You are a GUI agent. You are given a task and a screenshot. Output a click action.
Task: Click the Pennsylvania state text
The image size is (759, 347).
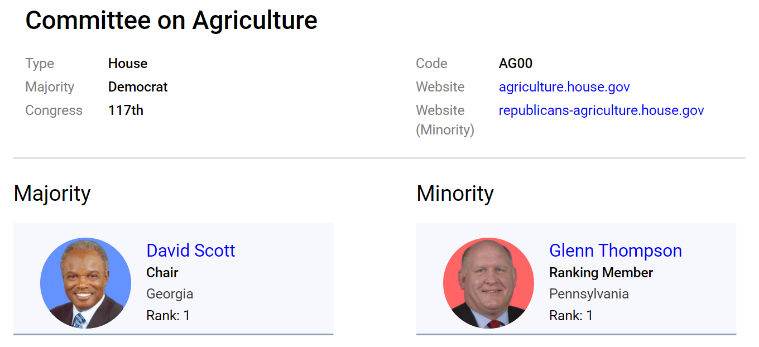[x=589, y=294]
